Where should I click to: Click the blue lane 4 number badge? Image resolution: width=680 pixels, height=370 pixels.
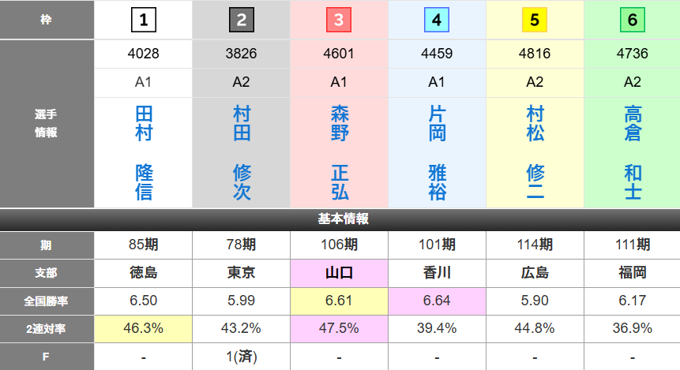pos(437,20)
